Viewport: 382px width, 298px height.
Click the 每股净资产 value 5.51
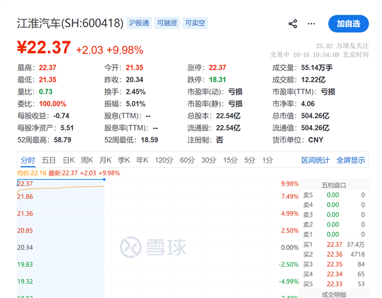tap(67, 128)
